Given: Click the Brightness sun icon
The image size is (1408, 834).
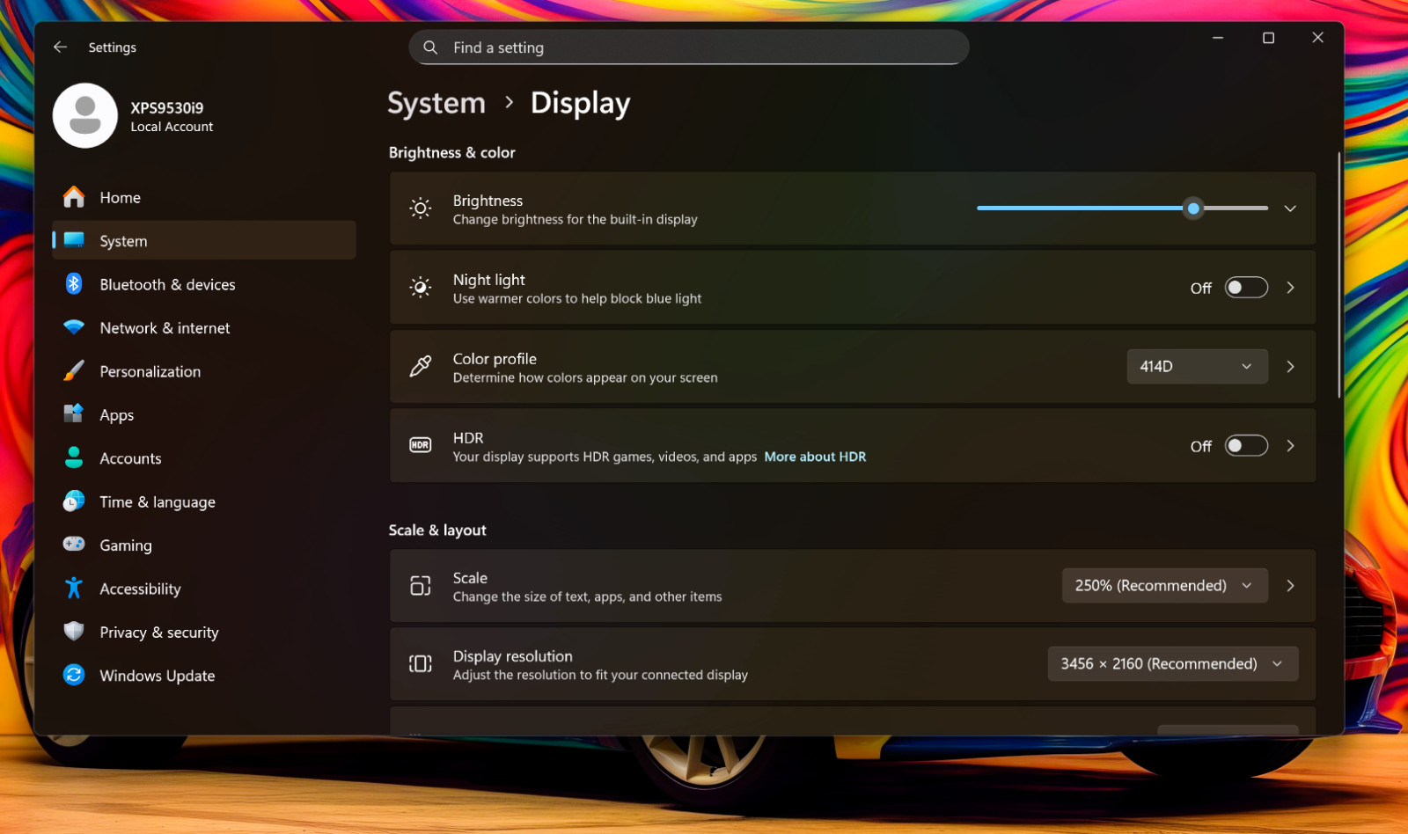Looking at the screenshot, I should pyautogui.click(x=421, y=208).
